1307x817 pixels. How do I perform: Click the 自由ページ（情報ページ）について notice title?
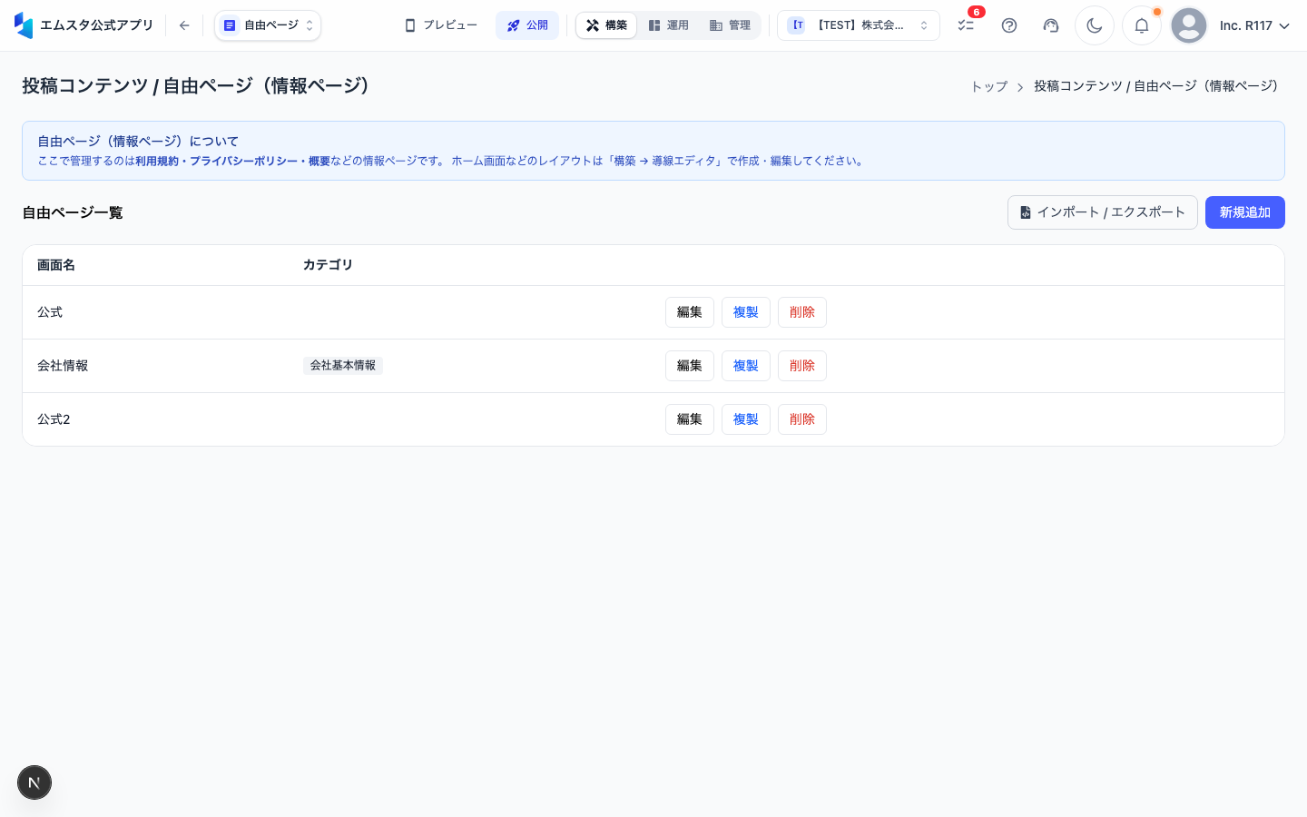pos(138,142)
